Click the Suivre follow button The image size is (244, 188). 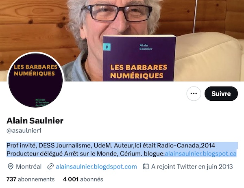(221, 94)
